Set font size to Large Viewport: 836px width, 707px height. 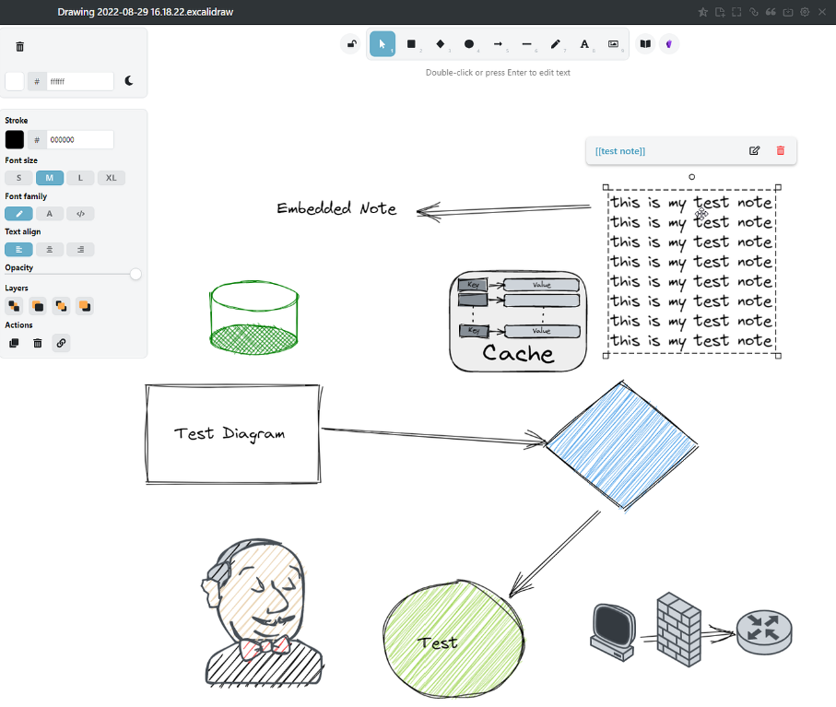click(80, 178)
